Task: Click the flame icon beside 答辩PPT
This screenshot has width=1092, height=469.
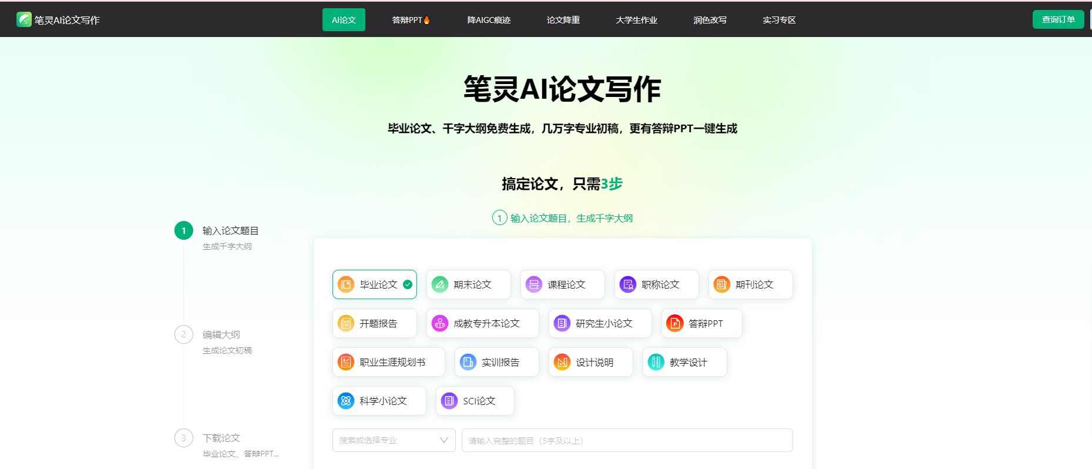Action: click(426, 20)
